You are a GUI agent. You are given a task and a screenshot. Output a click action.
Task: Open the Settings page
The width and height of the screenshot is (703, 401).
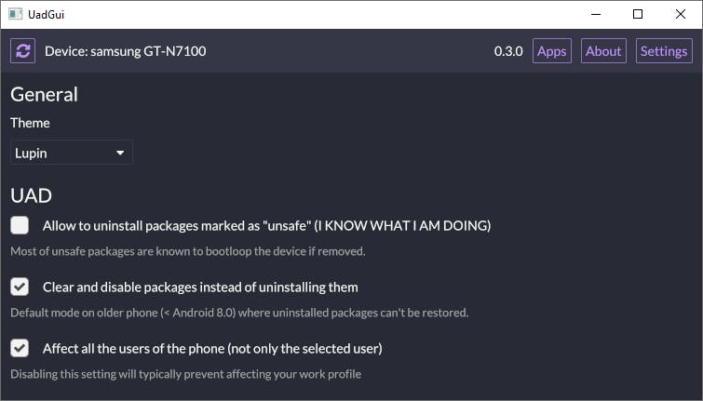tap(664, 51)
